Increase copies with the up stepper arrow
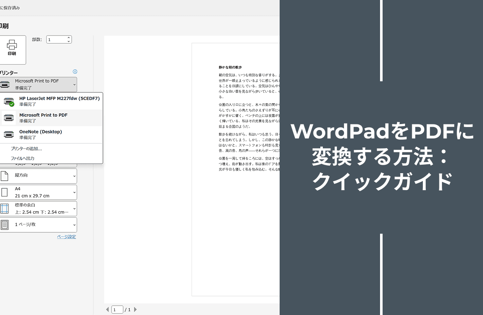The width and height of the screenshot is (483, 315). point(69,38)
